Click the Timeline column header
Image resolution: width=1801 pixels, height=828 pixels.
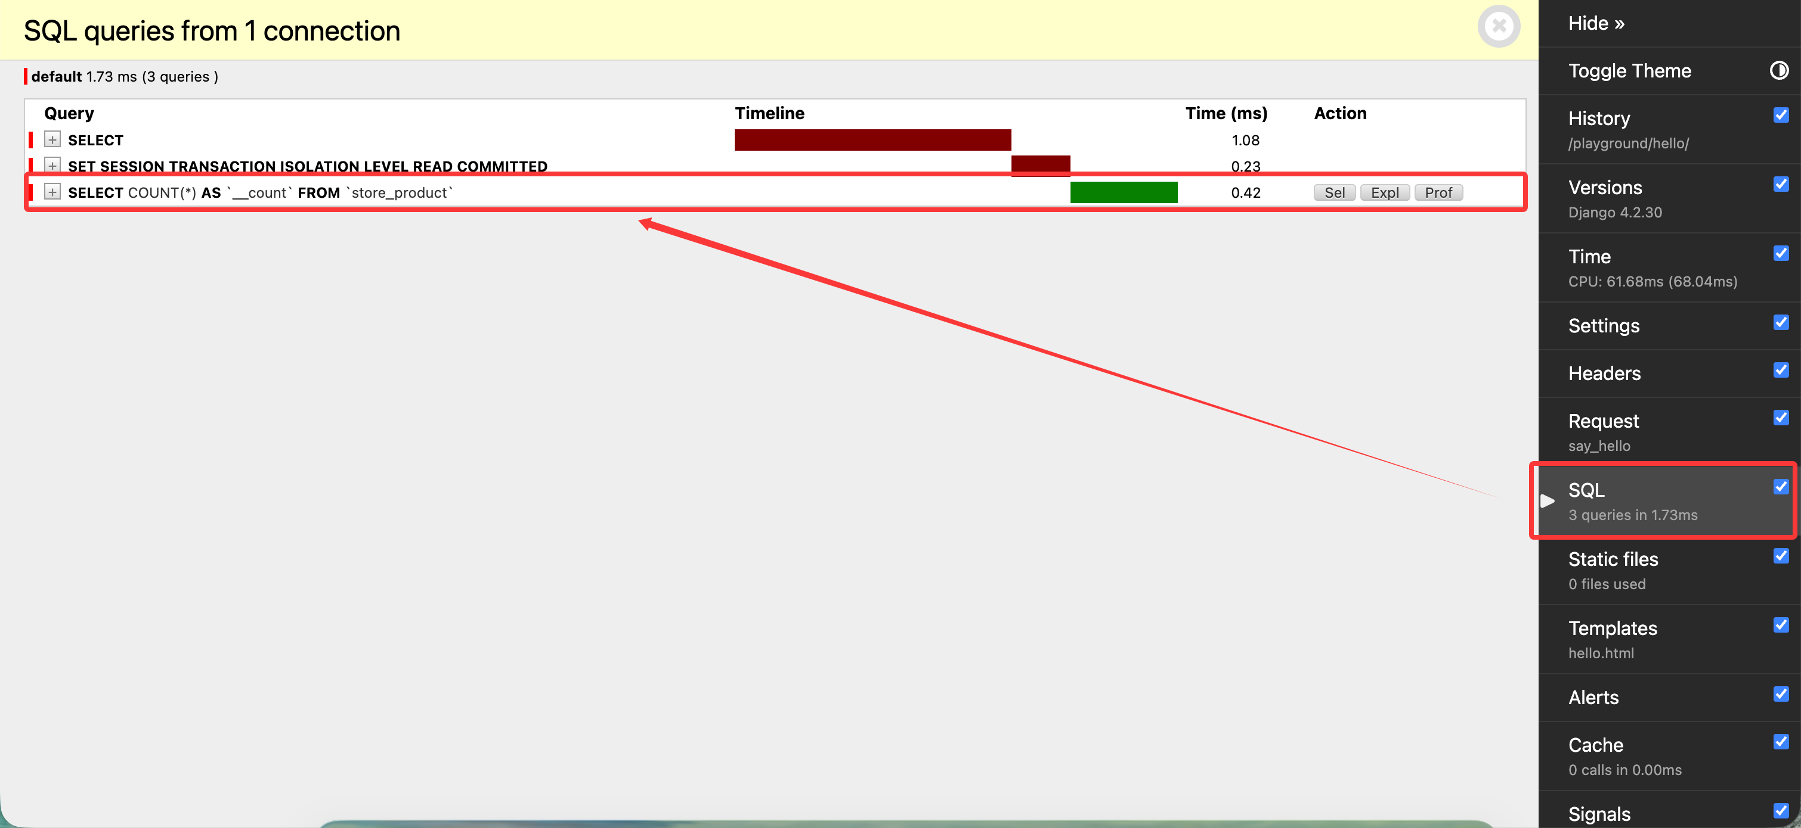click(x=769, y=113)
